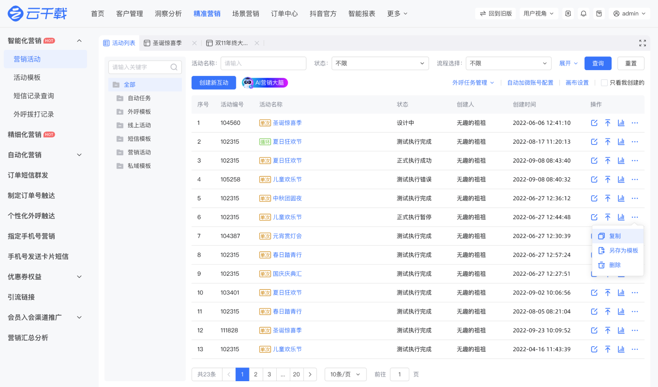Choose 删除 from the context menu
The height and width of the screenshot is (387, 658).
coord(618,265)
